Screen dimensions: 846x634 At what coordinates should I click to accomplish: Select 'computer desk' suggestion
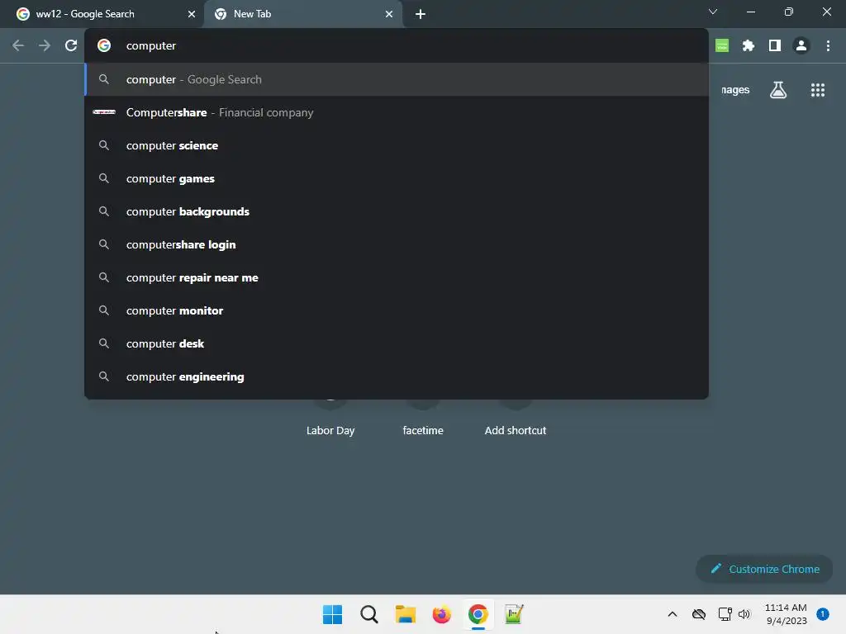point(397,343)
